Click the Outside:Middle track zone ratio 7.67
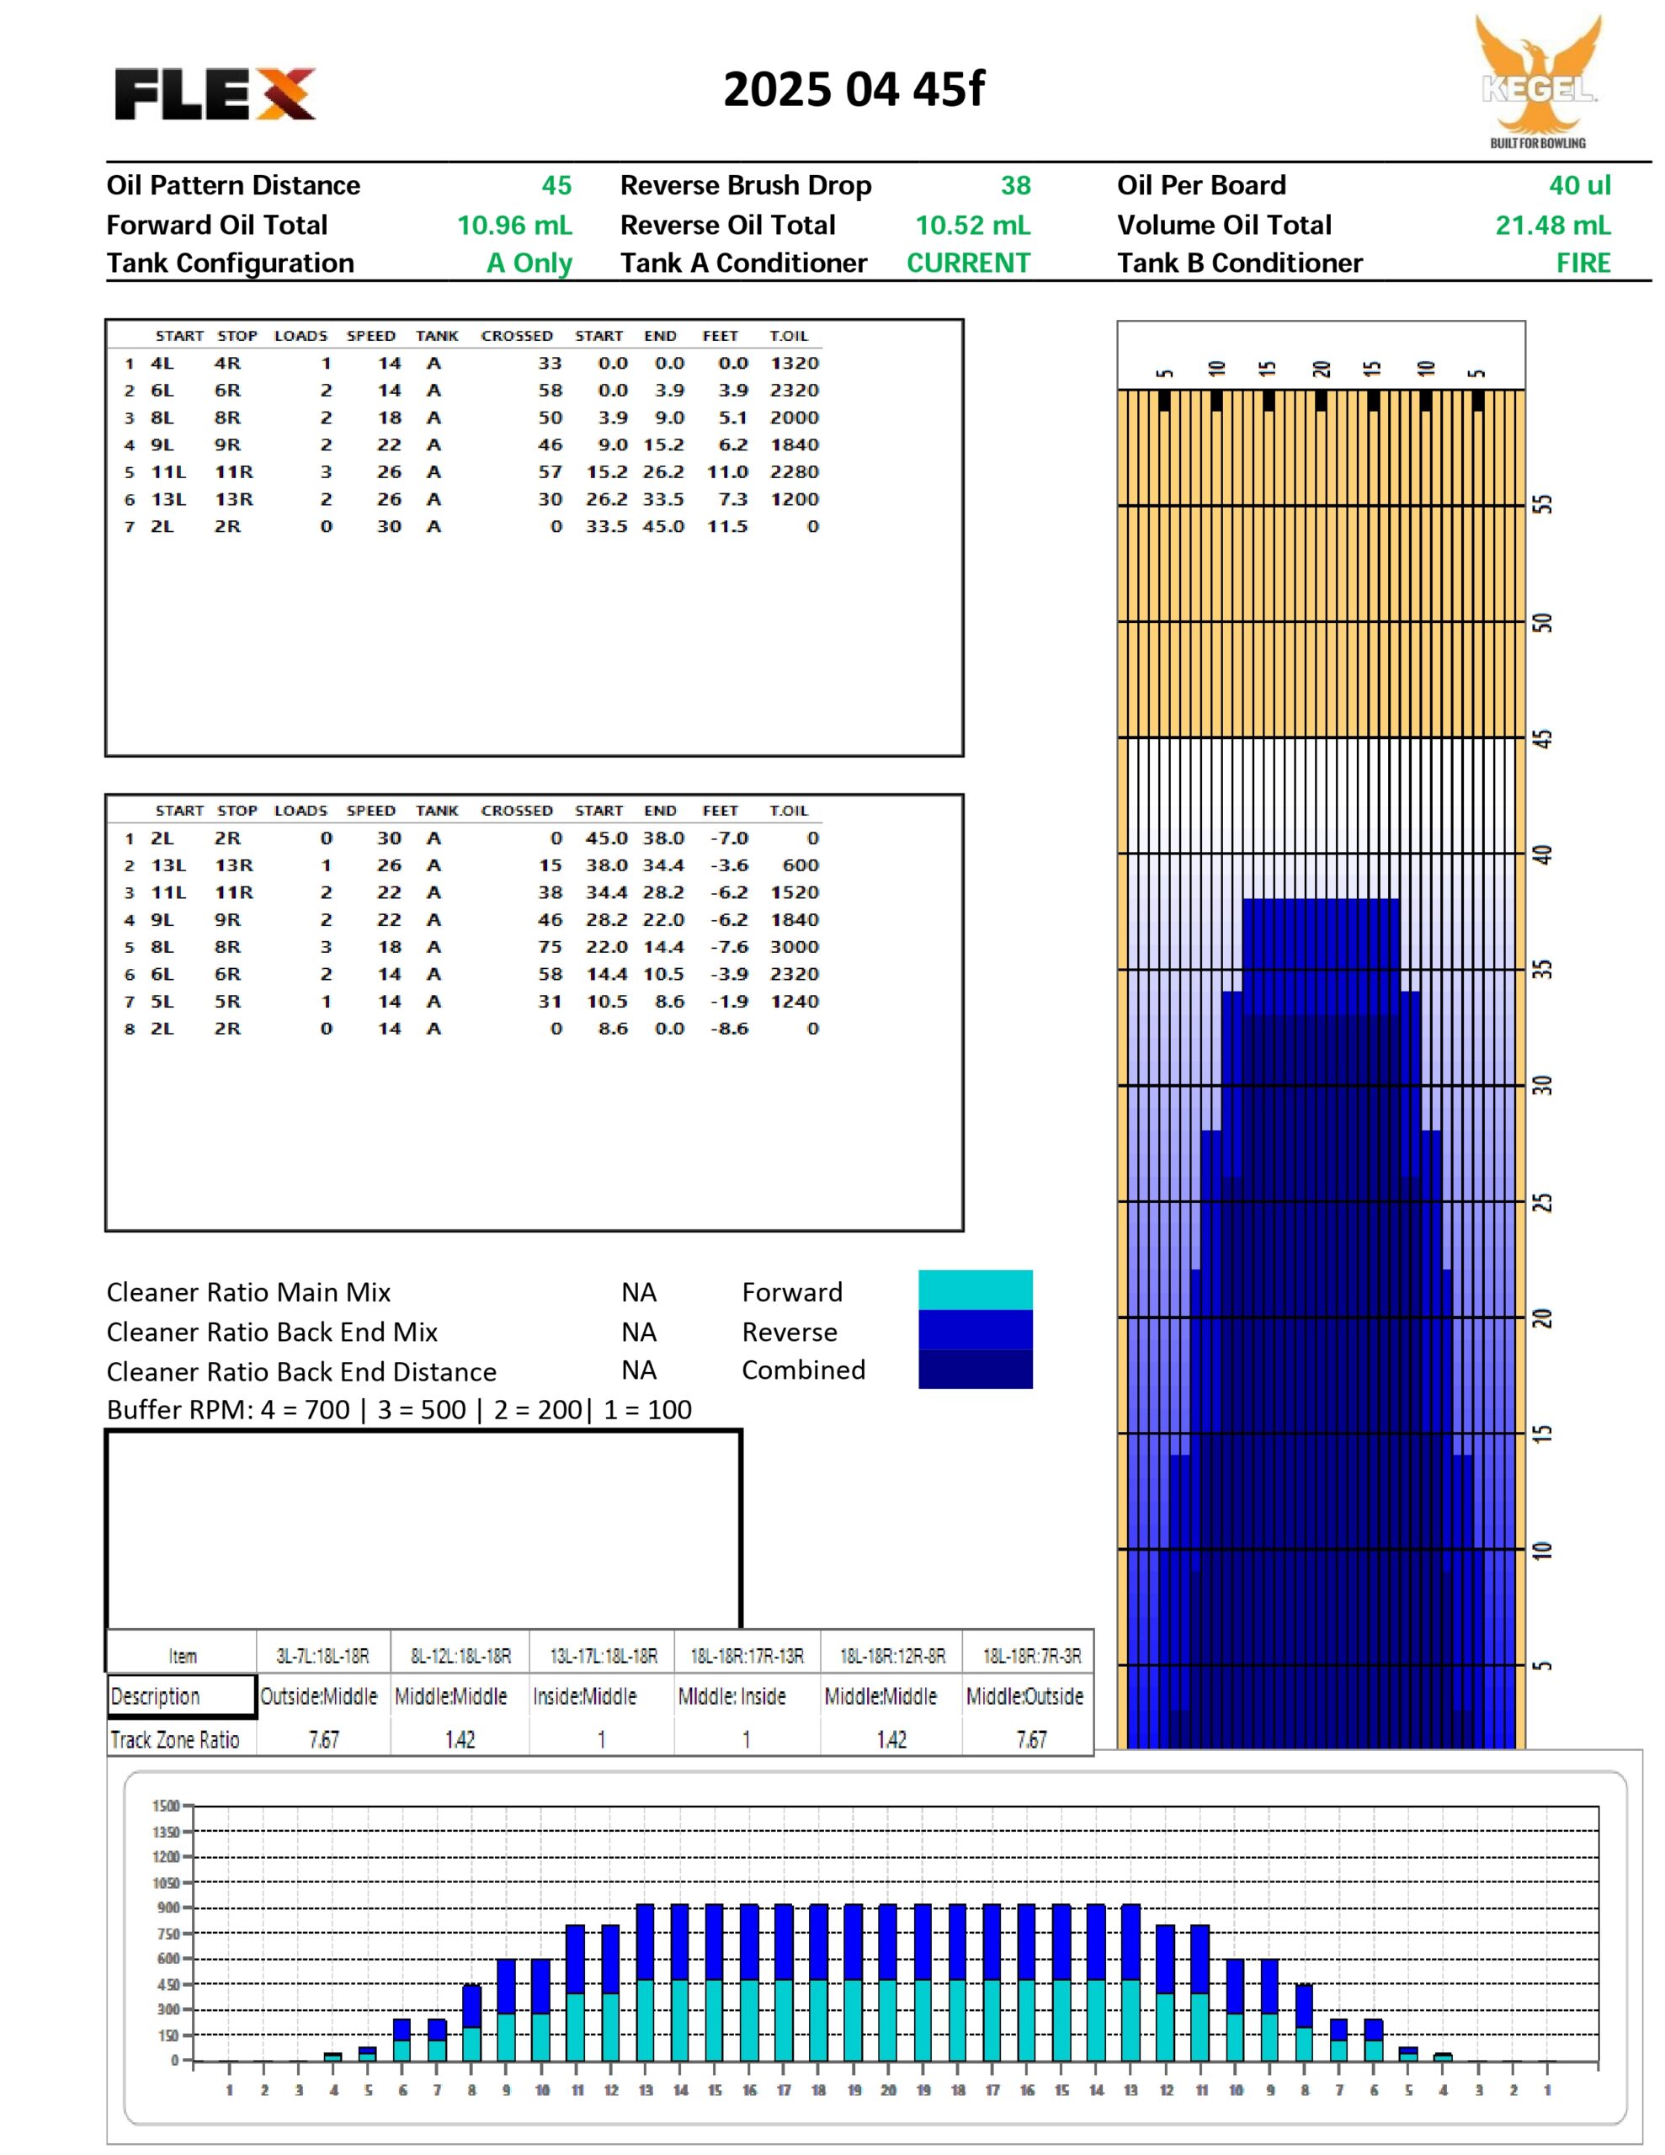Image resolution: width=1665 pixels, height=2155 pixels. tap(324, 1740)
